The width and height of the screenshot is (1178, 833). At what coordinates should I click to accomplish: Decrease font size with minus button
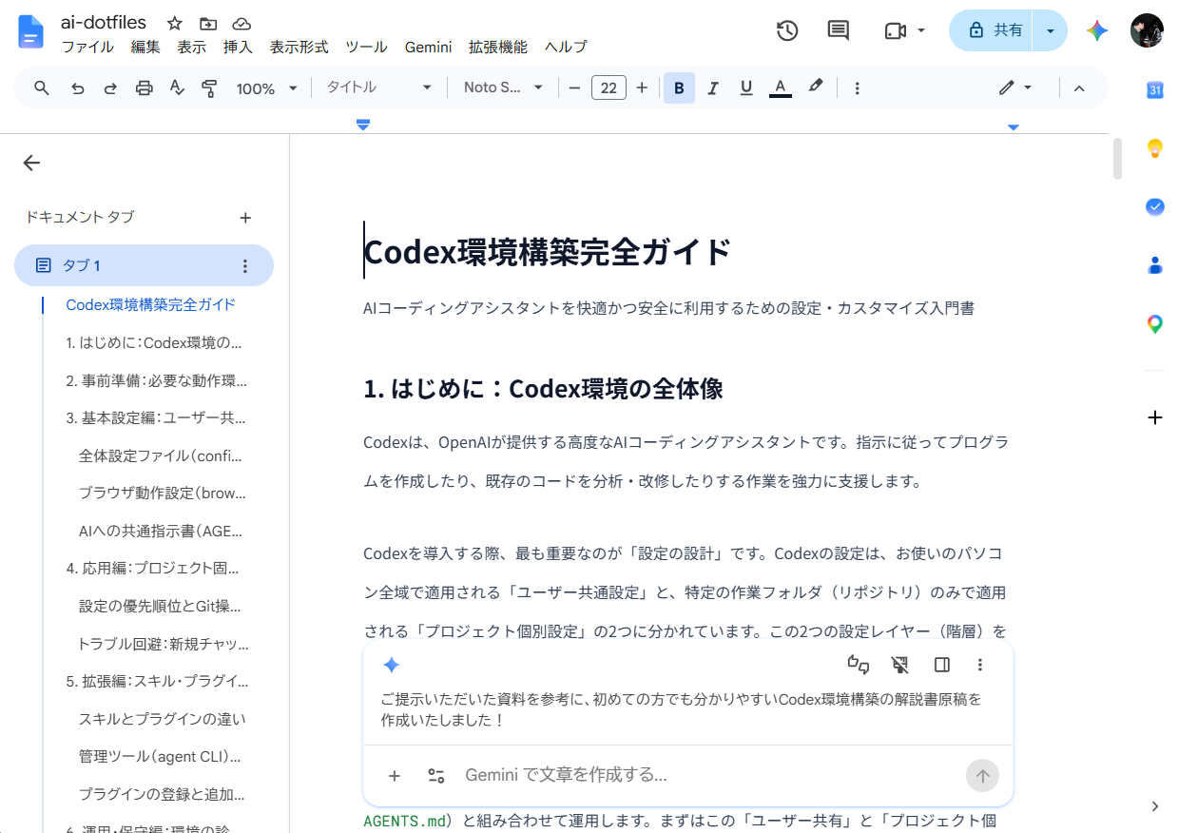pyautogui.click(x=574, y=87)
